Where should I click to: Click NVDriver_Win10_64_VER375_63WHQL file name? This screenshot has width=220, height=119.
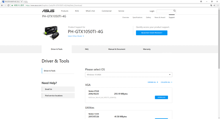[x=102, y=98]
